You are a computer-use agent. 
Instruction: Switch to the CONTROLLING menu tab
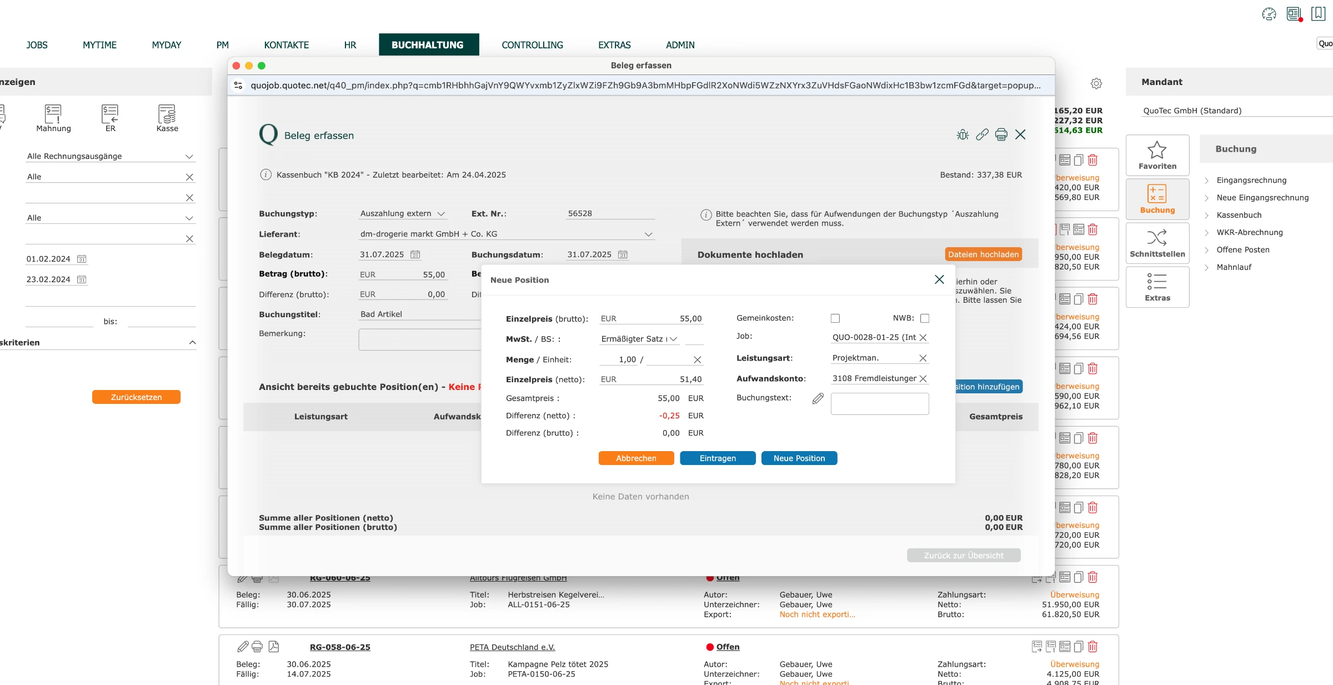click(x=532, y=45)
